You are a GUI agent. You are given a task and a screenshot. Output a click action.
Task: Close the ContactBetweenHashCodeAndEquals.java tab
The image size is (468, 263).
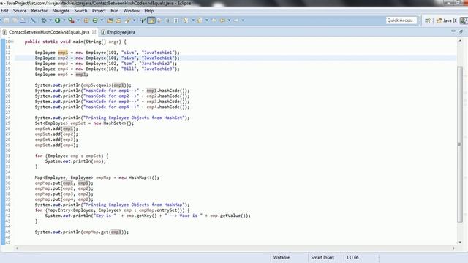click(94, 32)
